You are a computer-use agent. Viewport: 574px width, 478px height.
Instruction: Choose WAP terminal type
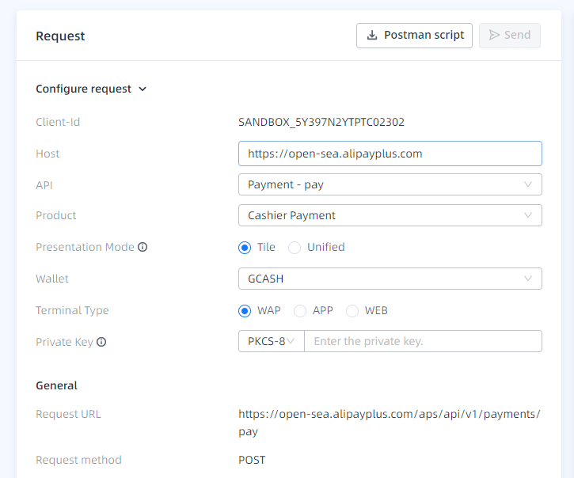pyautogui.click(x=245, y=311)
